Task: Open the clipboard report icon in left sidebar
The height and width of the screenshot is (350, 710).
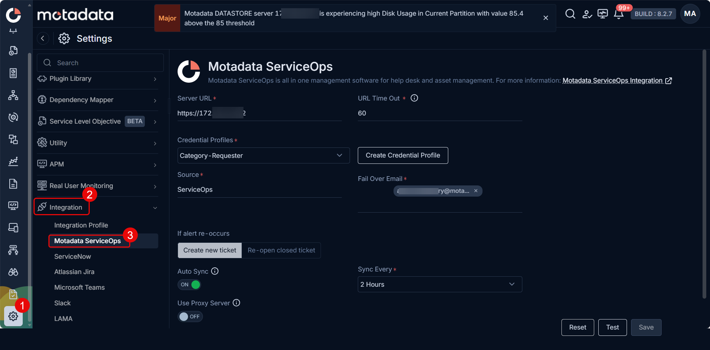Action: click(13, 73)
